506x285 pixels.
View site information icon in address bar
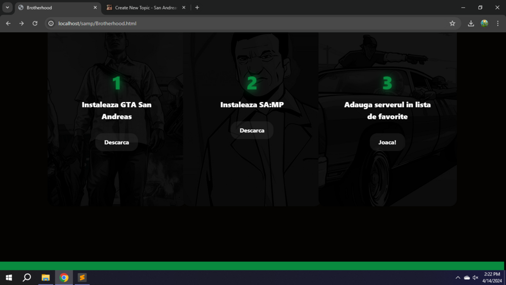point(51,23)
